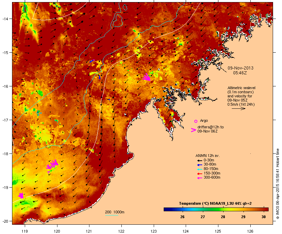
Task: Click the magenta drifters arrowhead legend symbol
Action: click(193, 130)
